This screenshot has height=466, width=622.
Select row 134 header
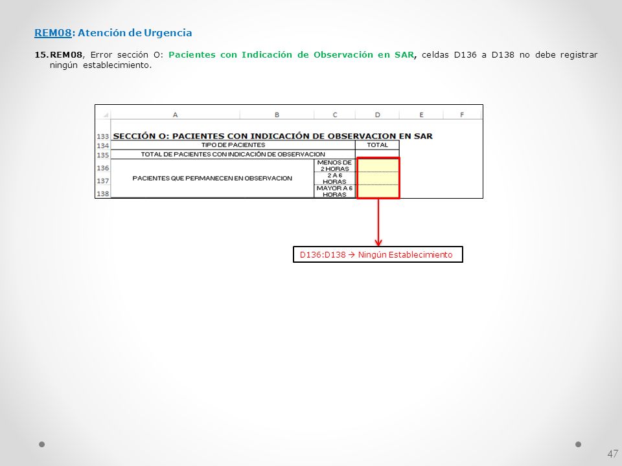(x=103, y=146)
